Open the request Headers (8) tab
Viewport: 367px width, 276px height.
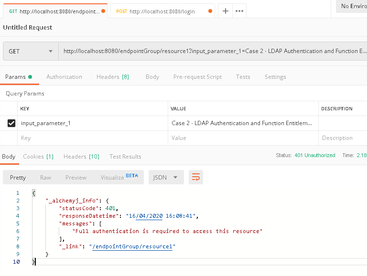112,77
